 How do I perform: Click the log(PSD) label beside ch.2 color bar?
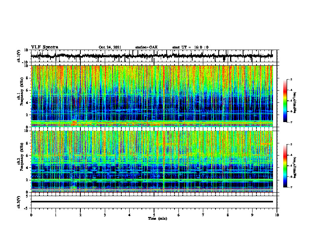coord(295,167)
